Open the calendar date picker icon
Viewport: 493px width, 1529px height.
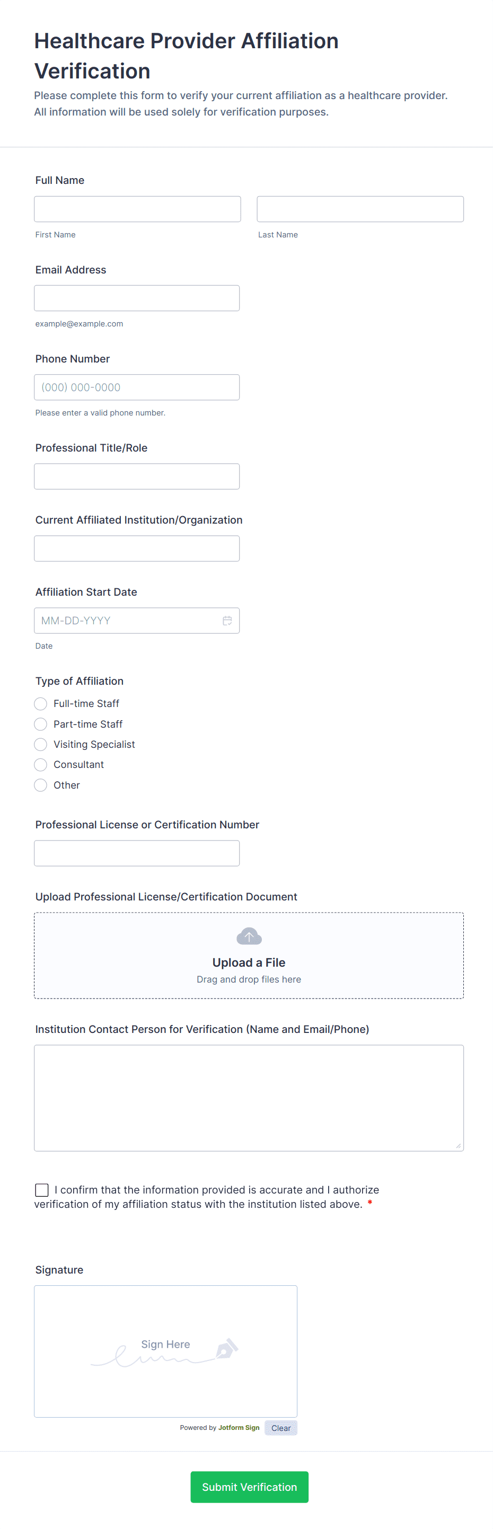(x=227, y=620)
